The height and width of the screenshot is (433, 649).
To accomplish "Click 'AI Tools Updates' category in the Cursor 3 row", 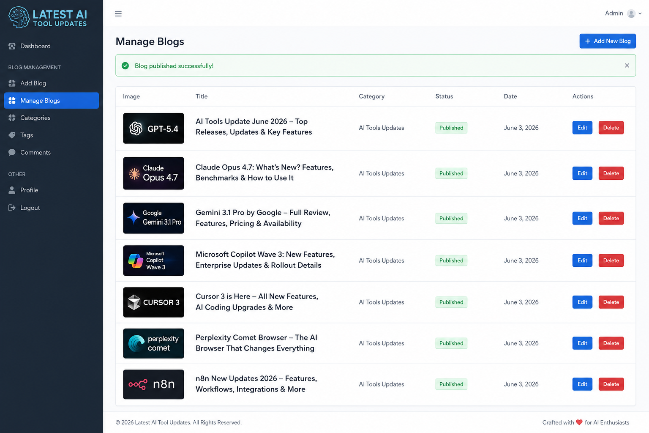I will coord(382,302).
